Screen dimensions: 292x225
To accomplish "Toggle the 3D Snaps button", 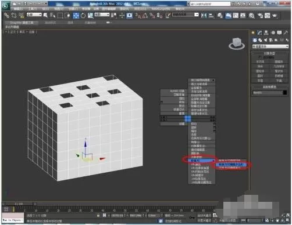I will 138,16.
